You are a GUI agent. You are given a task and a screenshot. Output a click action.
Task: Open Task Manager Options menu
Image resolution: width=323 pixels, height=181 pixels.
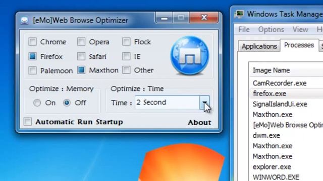[271, 30]
